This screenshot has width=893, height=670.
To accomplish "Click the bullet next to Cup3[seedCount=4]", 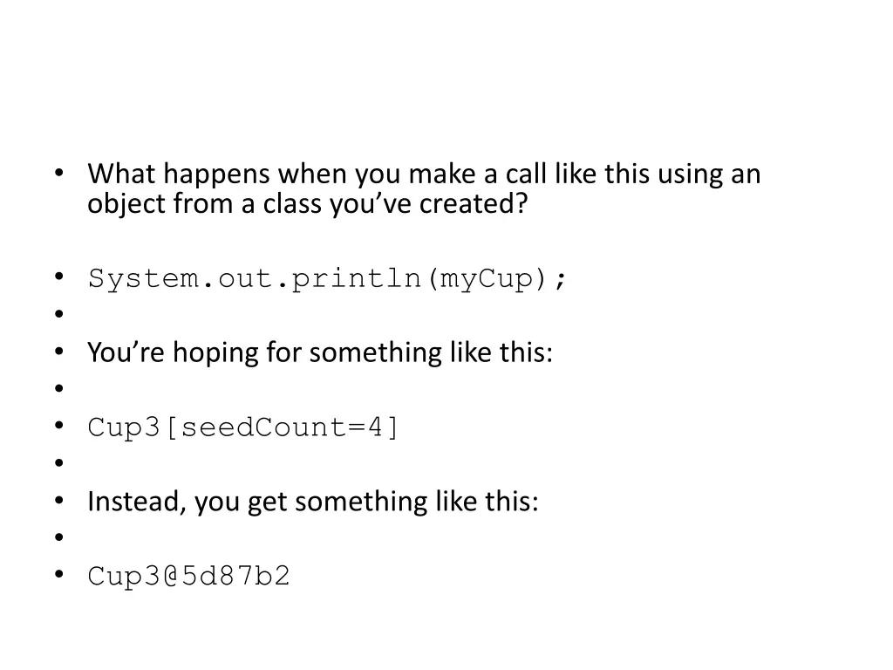I will click(59, 426).
